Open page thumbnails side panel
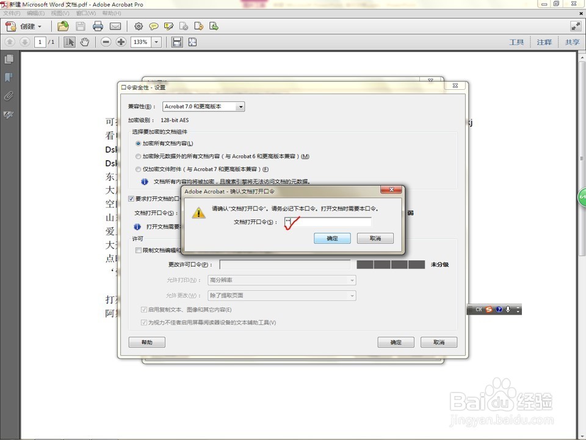 pos(9,59)
